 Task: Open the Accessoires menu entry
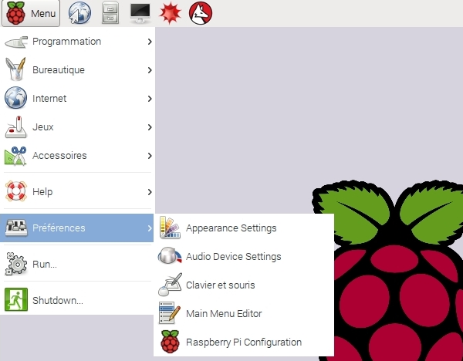pyautogui.click(x=76, y=156)
